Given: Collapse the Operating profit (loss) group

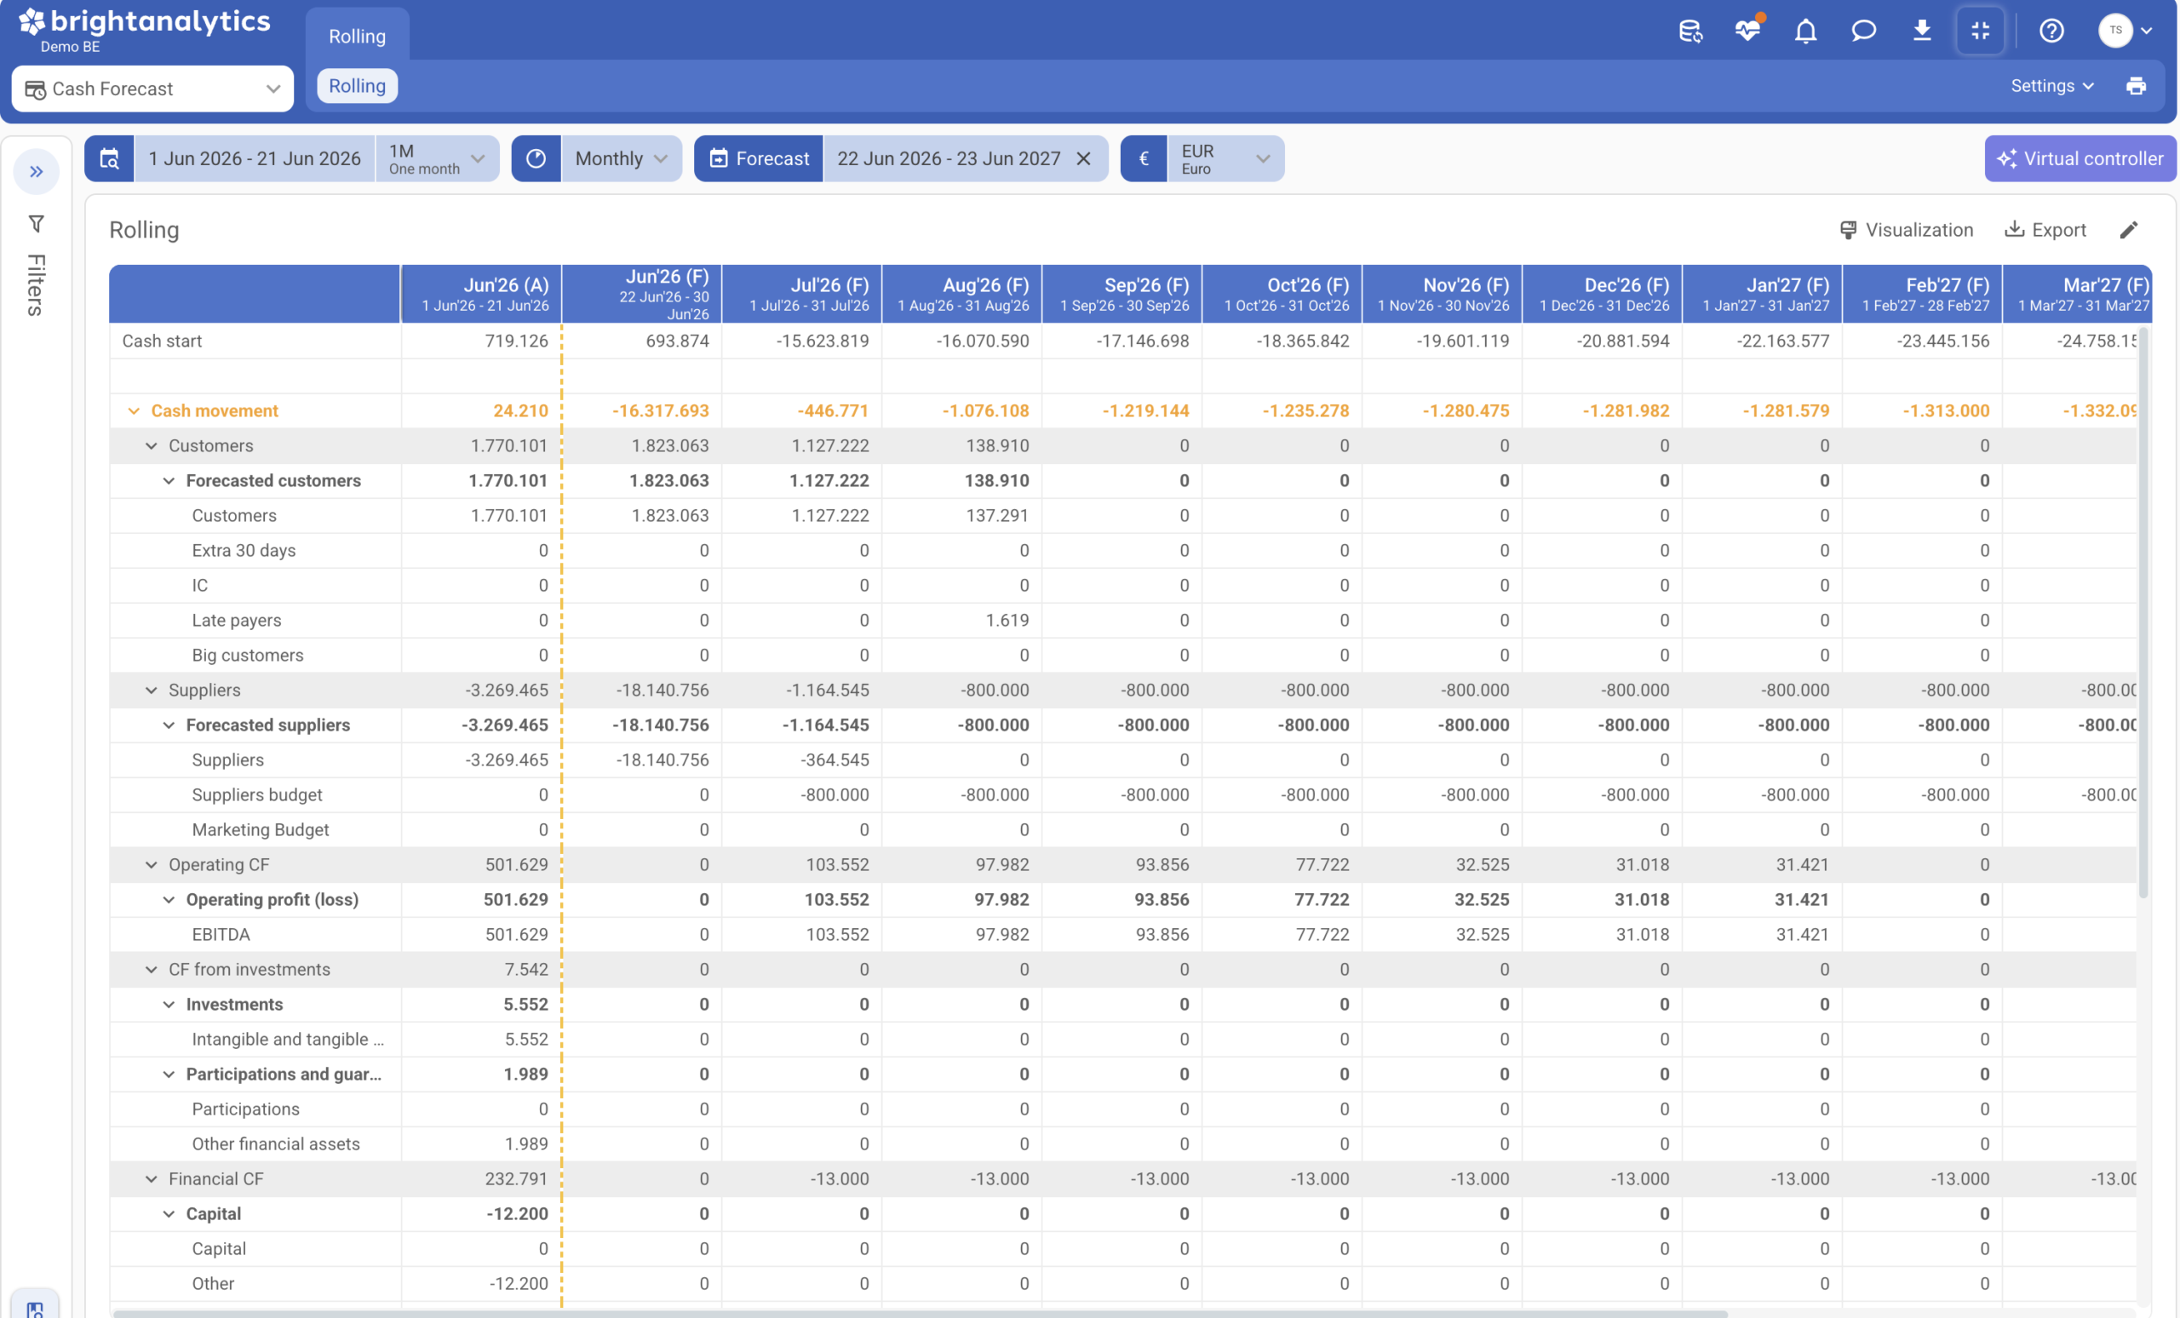Looking at the screenshot, I should point(169,900).
